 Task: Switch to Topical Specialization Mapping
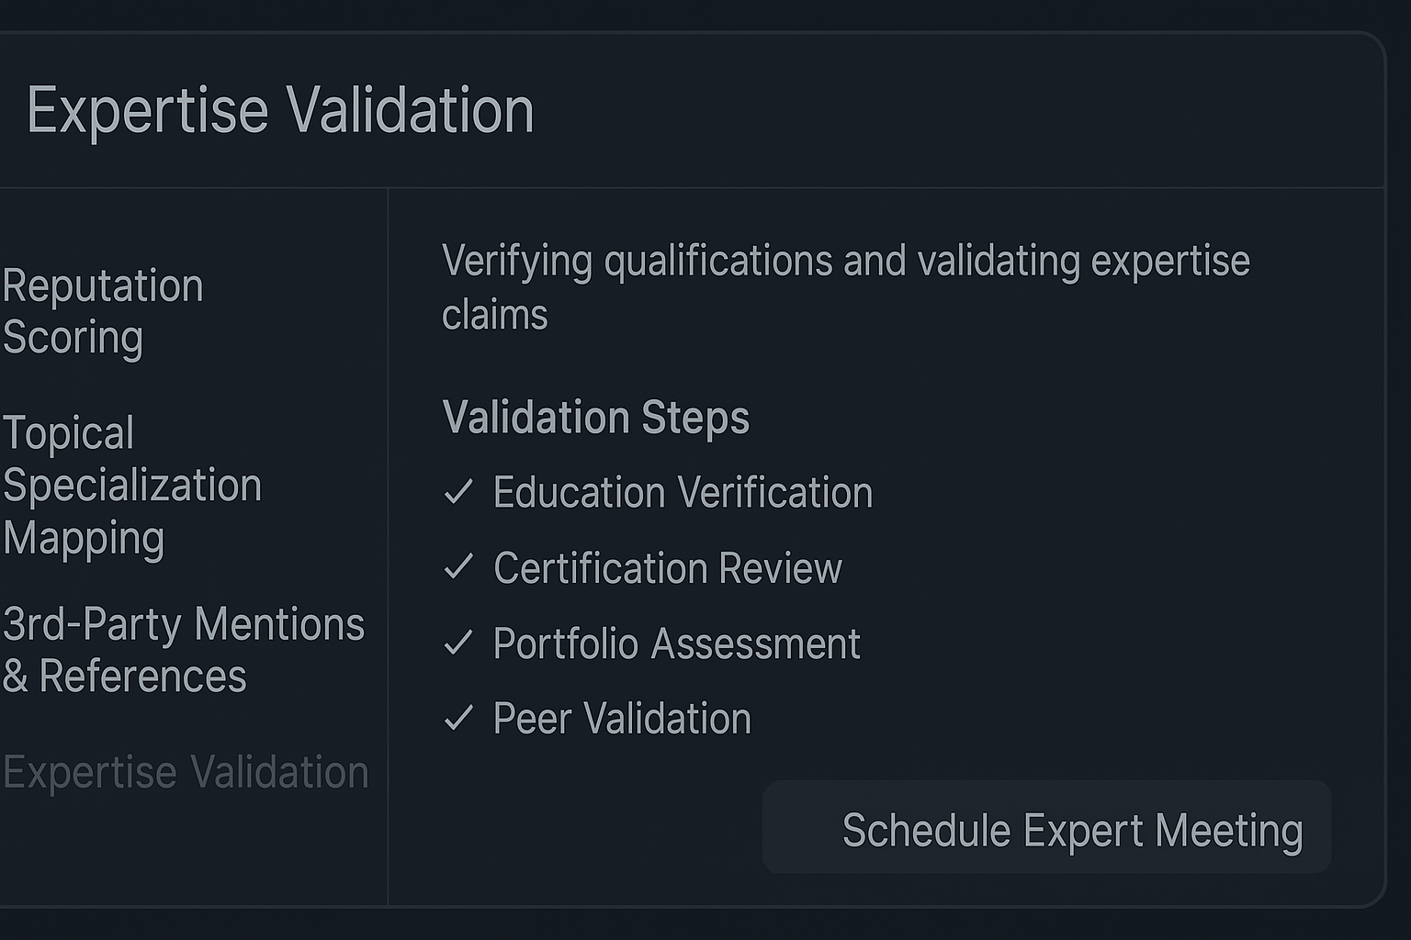click(131, 485)
